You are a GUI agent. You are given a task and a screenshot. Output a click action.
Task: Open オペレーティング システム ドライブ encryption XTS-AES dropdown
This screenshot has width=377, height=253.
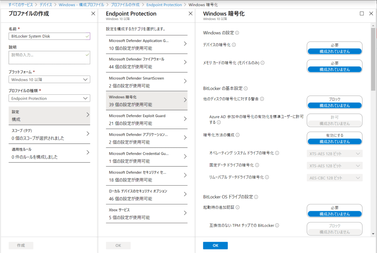[x=334, y=154]
